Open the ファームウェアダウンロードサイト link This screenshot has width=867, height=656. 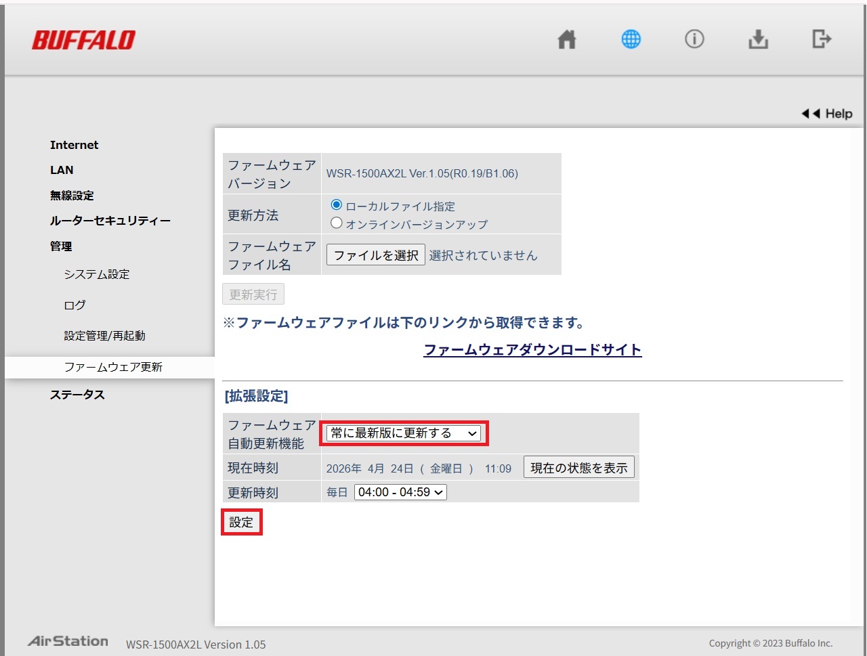tap(532, 350)
